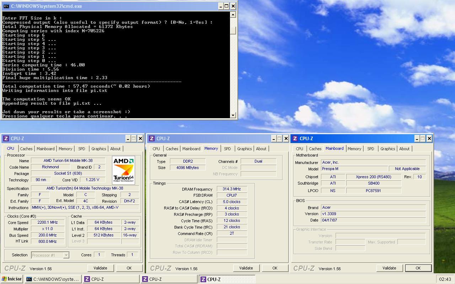This screenshot has height=284, width=455.
Task: Close the Mainboard CPU-Z window
Action: click(429, 138)
